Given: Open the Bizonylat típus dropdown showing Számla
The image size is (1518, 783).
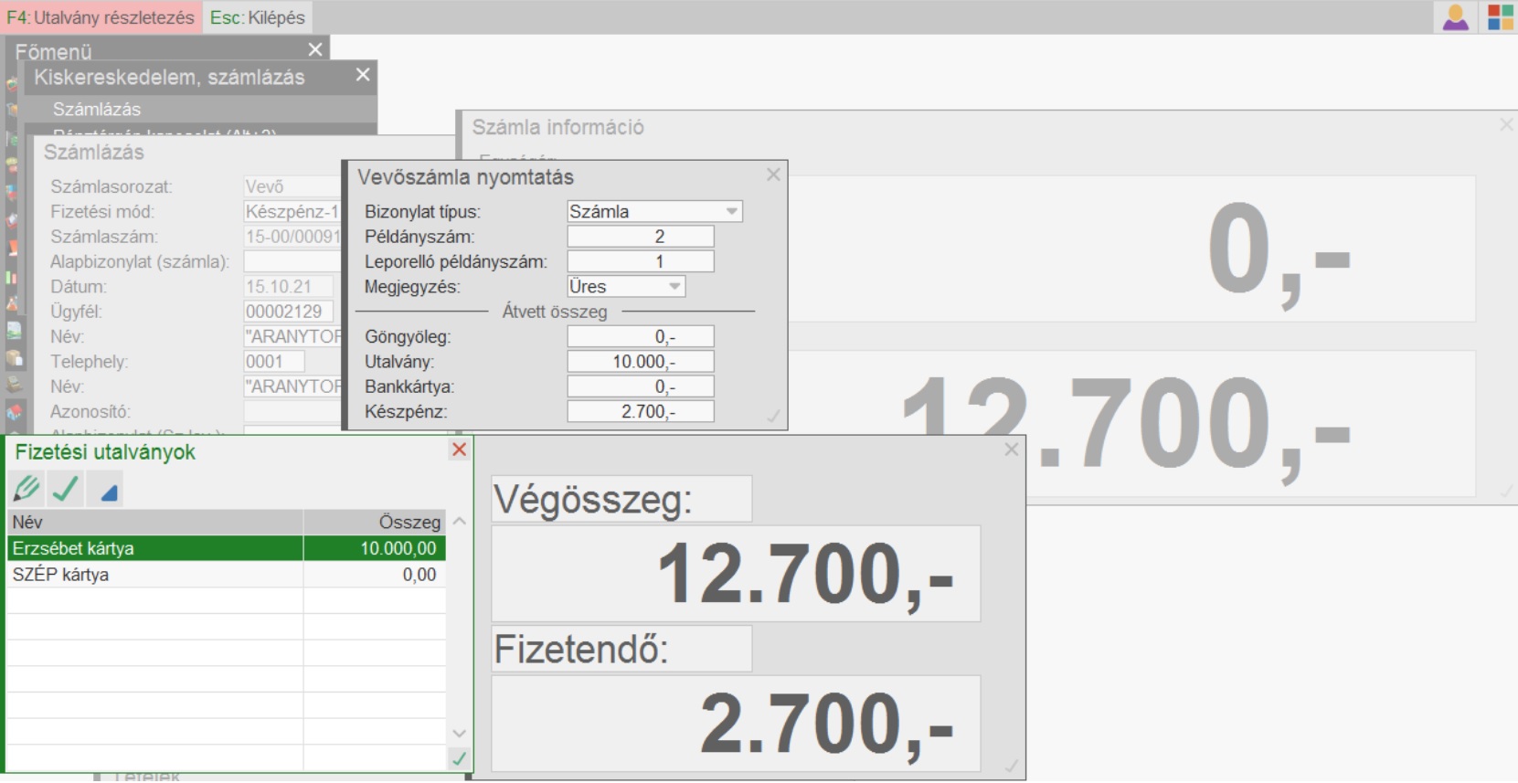Looking at the screenshot, I should pos(654,211).
